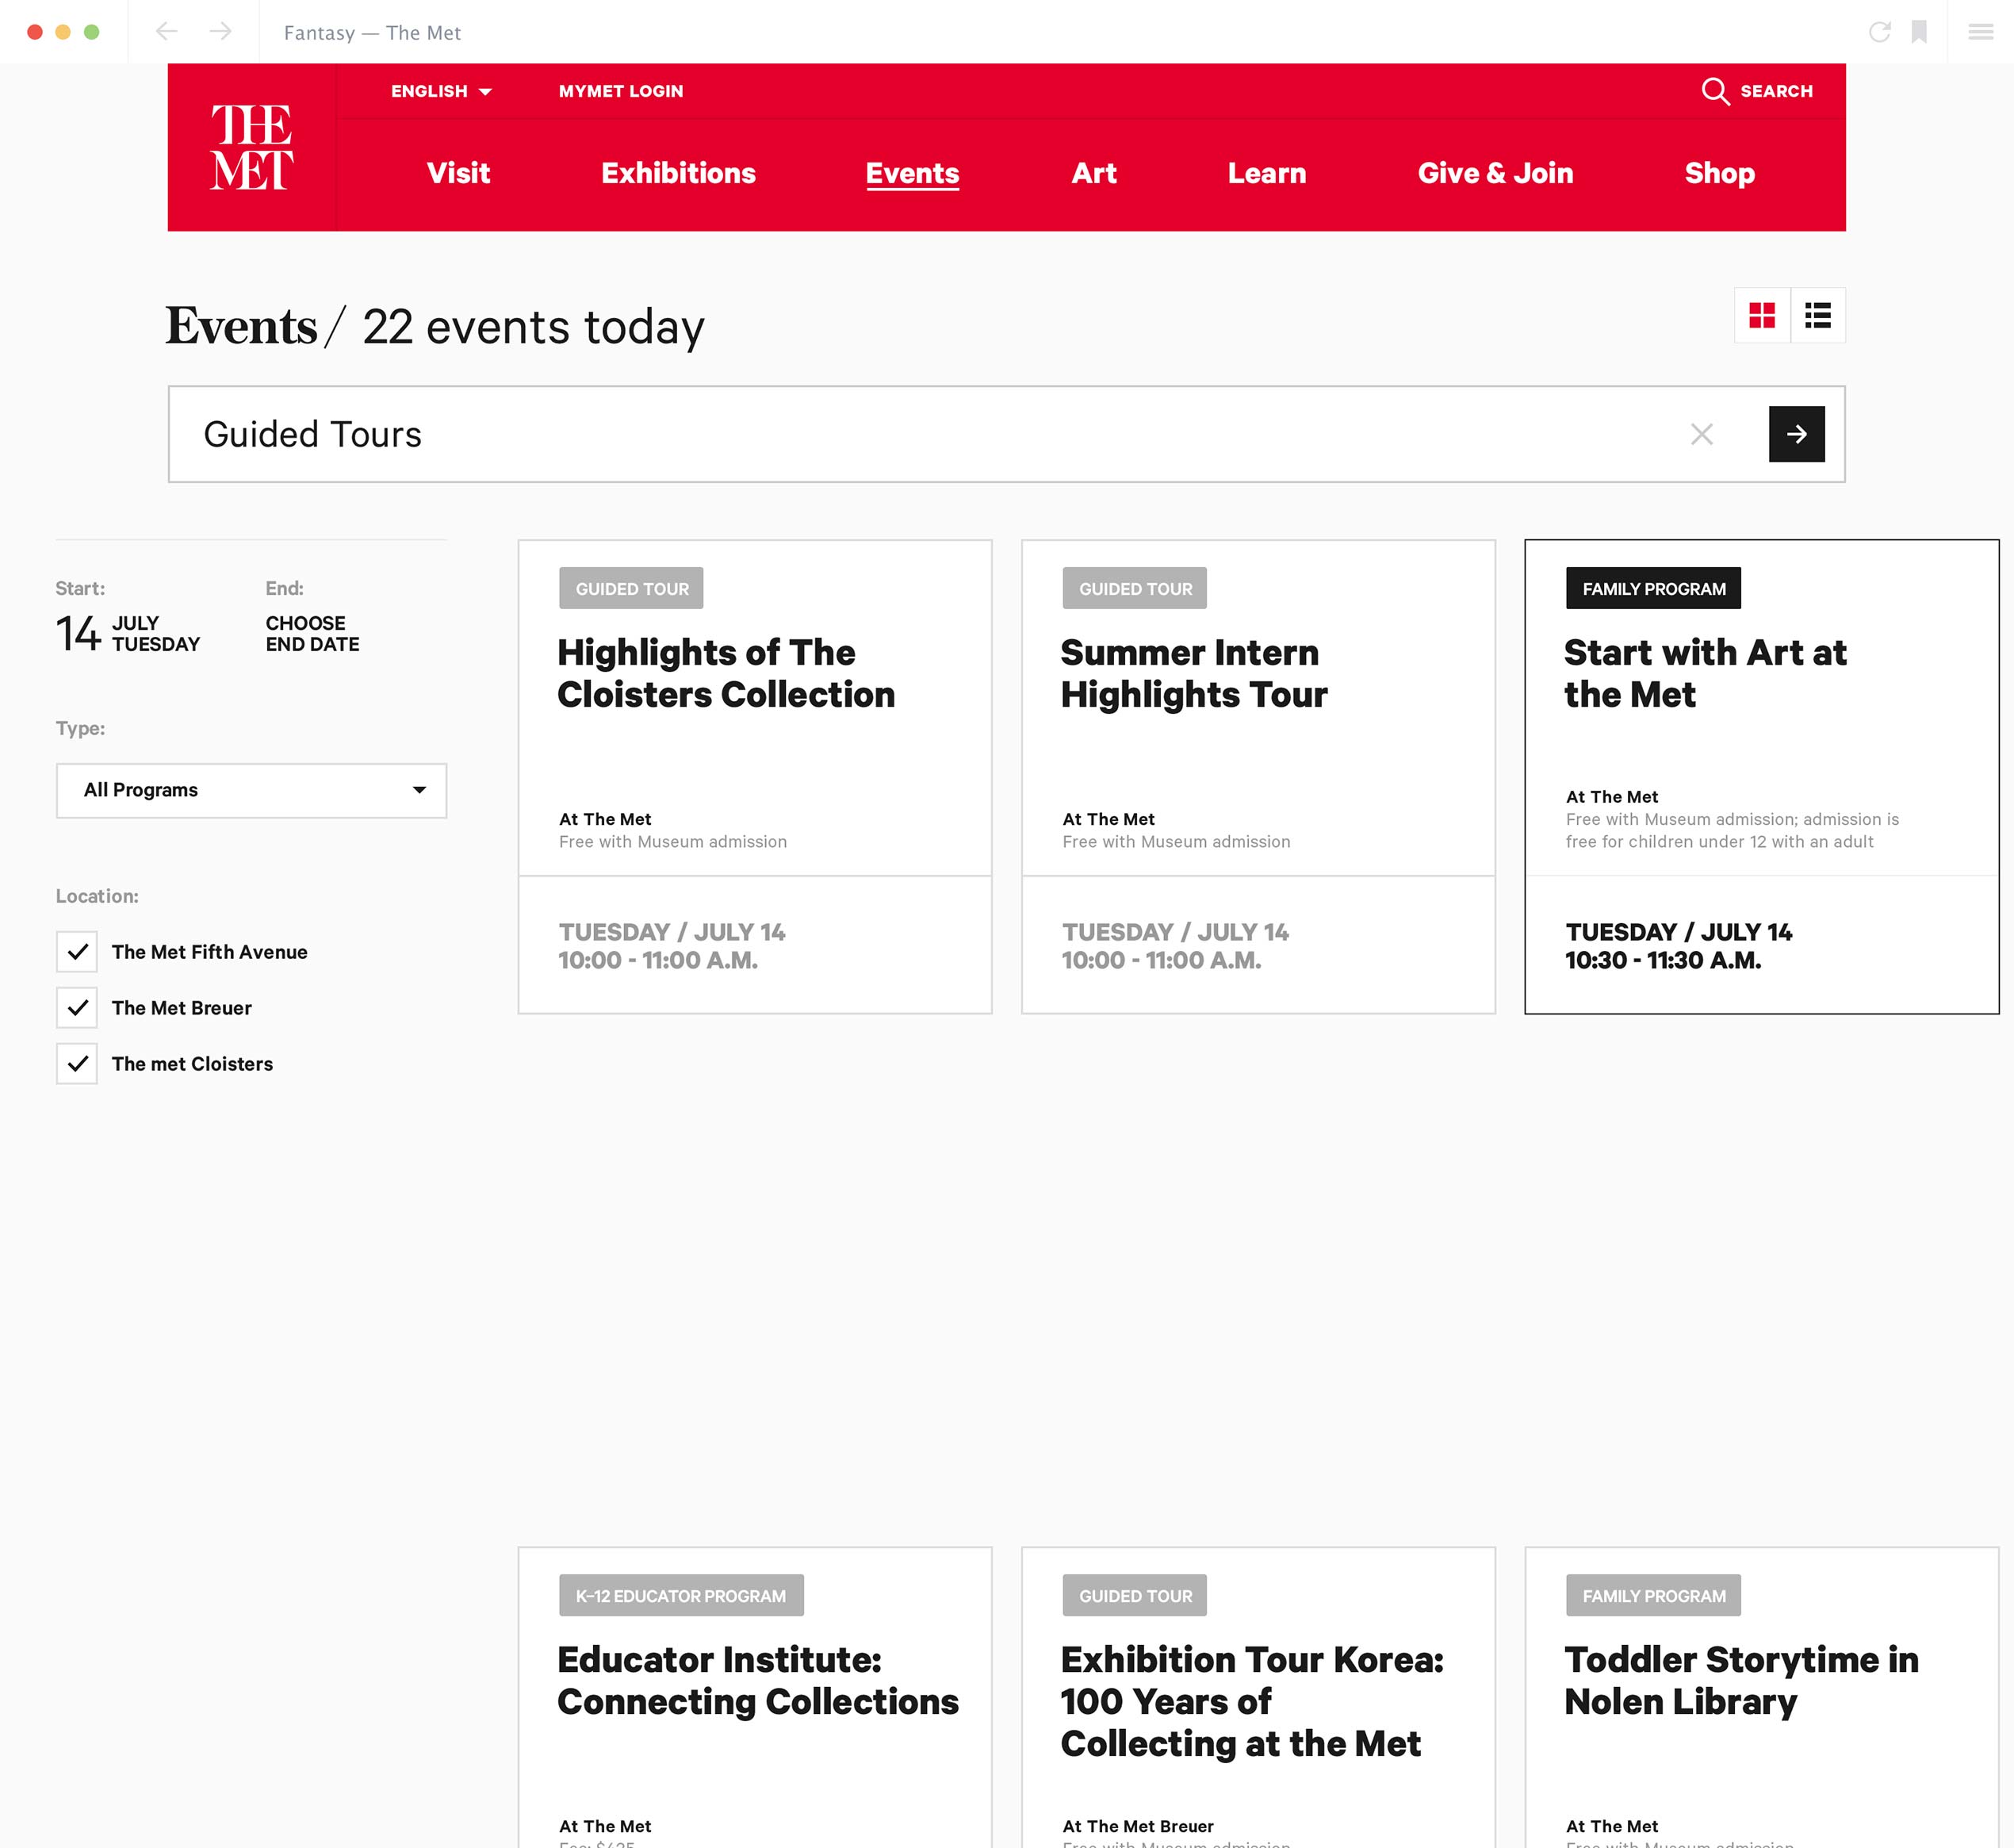Screen dimensions: 2014x1848
Task: Go back with browser back arrow
Action: pyautogui.click(x=167, y=32)
